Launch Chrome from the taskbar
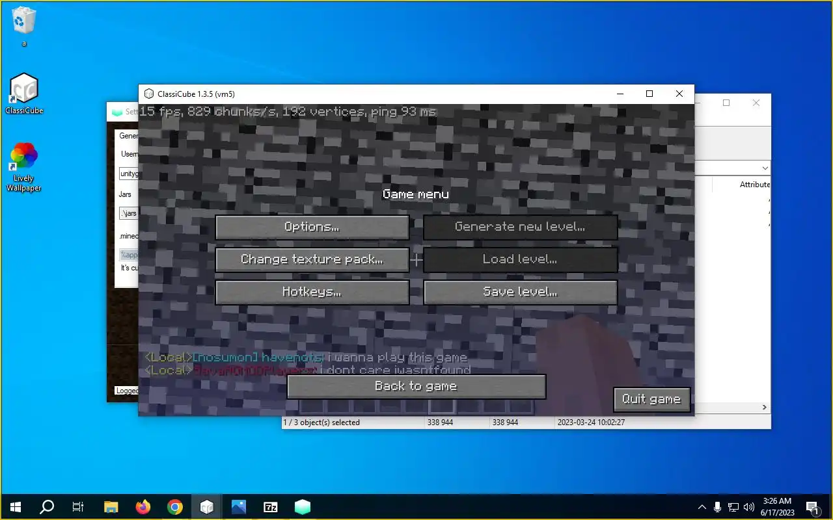The image size is (833, 520). [174, 507]
